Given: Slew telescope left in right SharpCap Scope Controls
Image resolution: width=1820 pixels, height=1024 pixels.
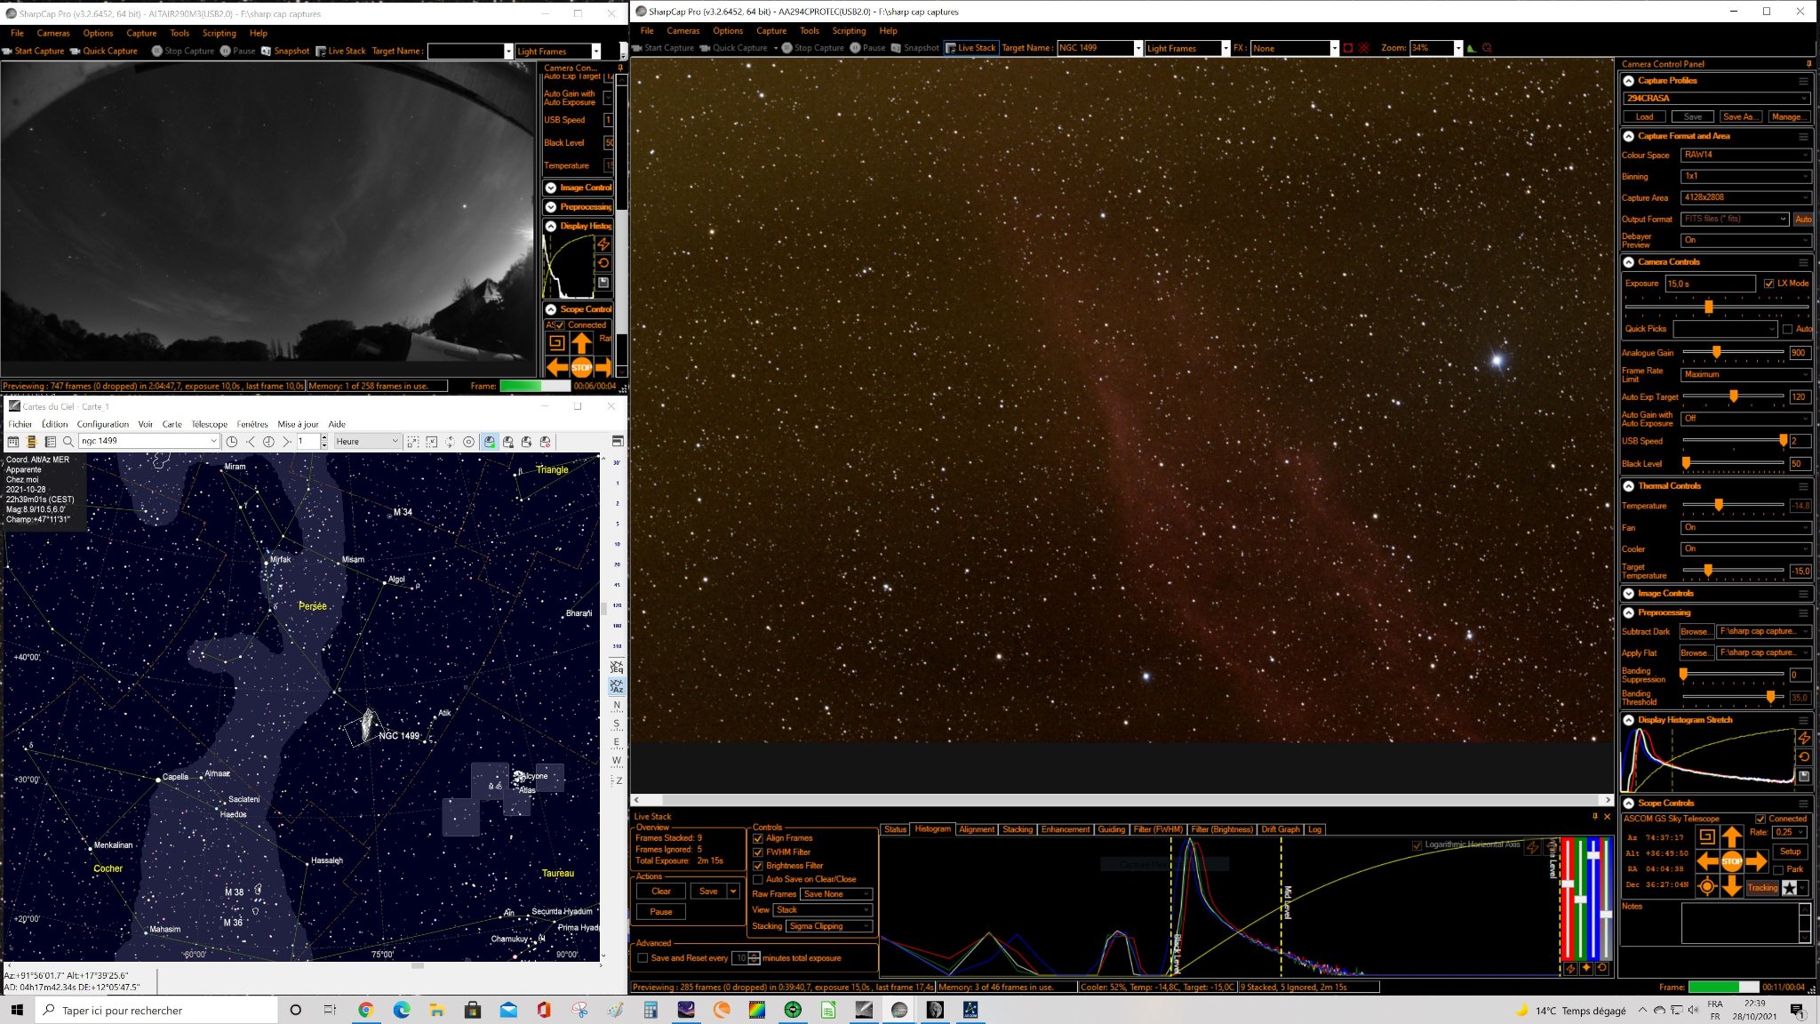Looking at the screenshot, I should pyautogui.click(x=1707, y=861).
